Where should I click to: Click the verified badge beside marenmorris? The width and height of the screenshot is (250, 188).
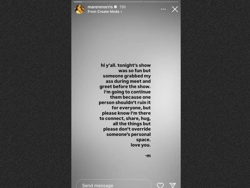point(115,7)
